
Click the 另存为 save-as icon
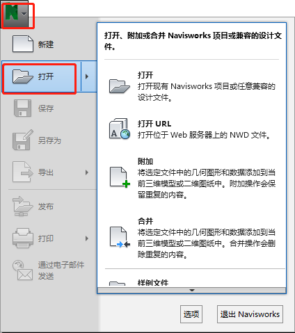(x=23, y=140)
